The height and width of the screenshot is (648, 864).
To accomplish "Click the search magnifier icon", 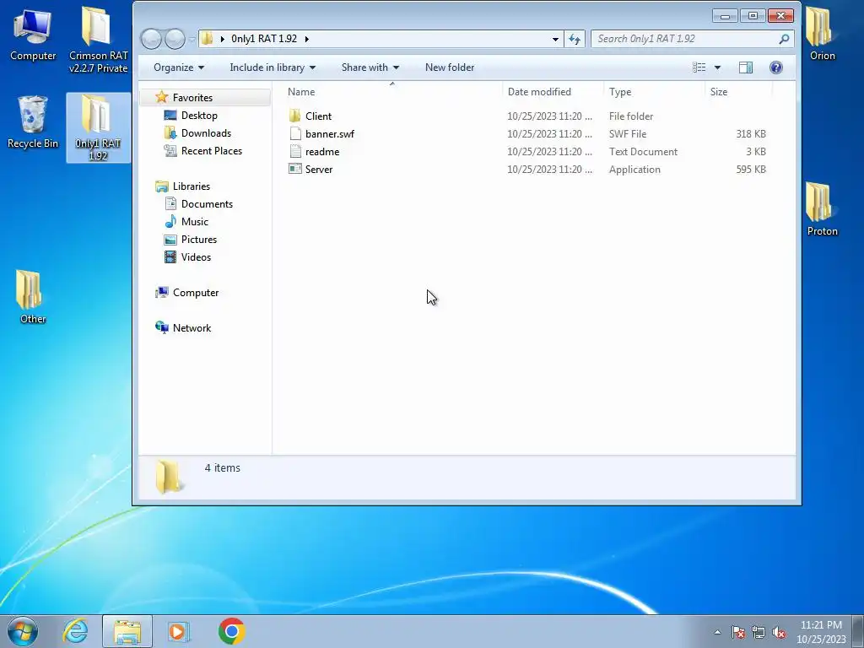I will 784,39.
